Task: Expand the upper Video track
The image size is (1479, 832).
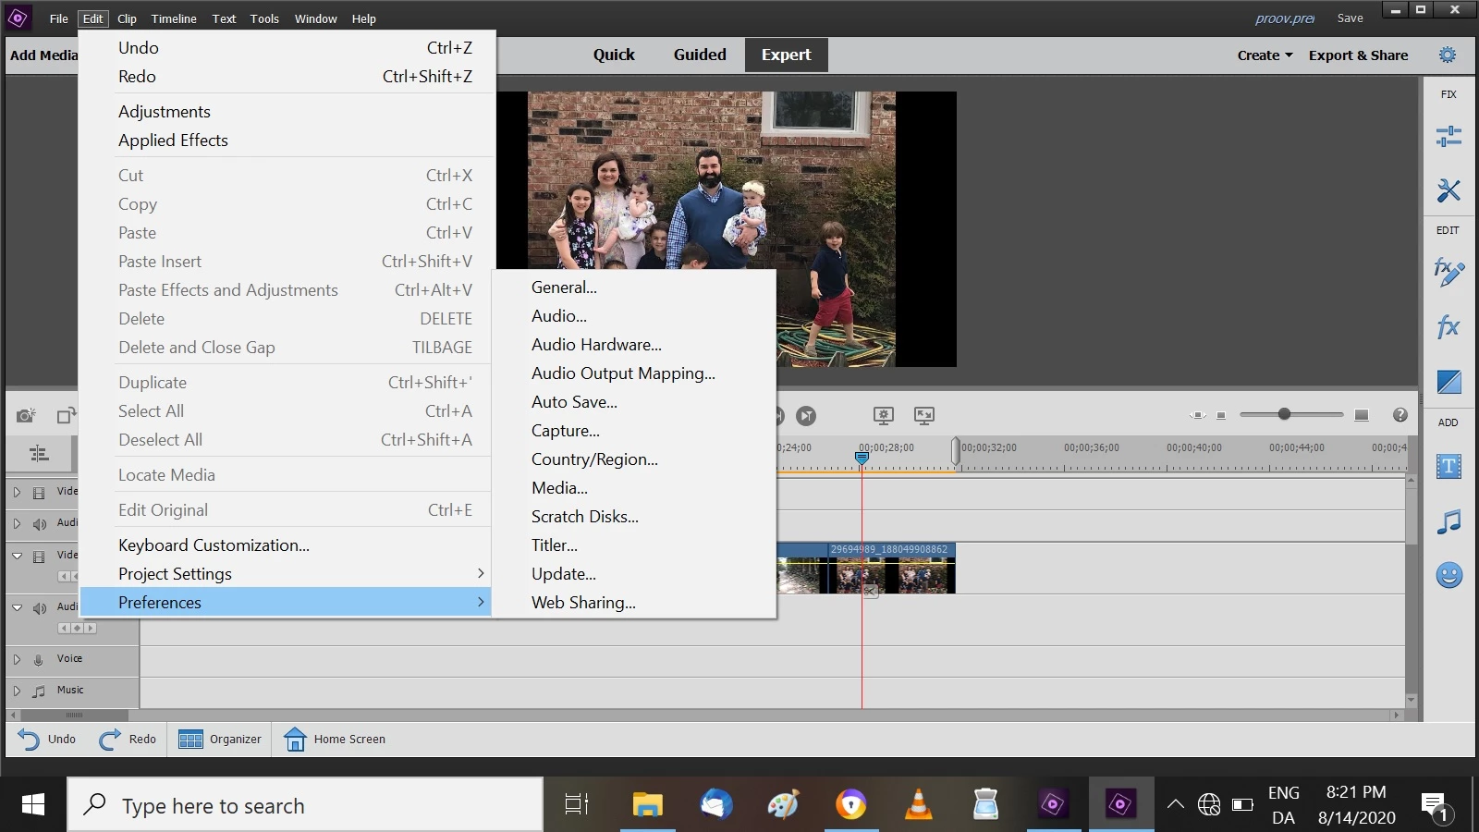Action: 17,493
